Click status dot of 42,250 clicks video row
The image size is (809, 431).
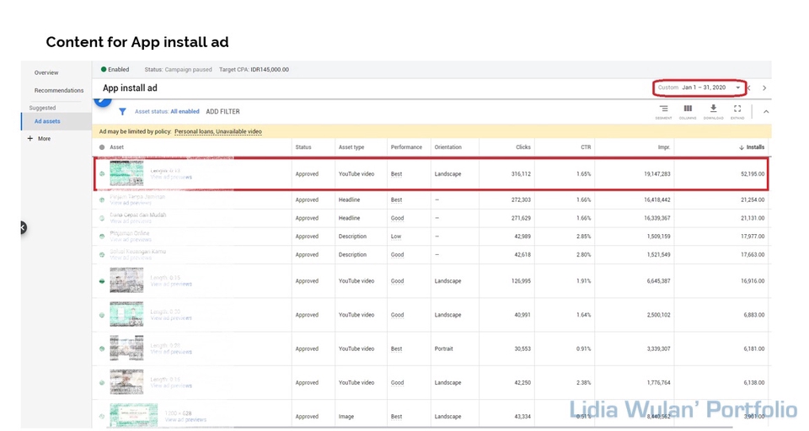102,382
